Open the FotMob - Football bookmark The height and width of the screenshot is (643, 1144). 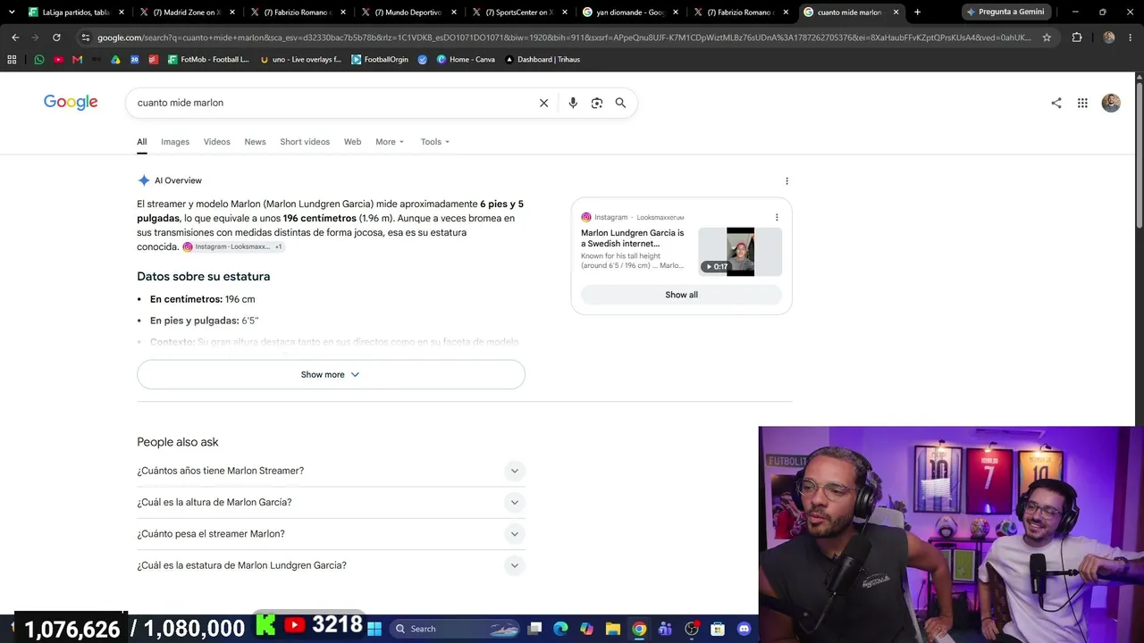[x=208, y=59]
